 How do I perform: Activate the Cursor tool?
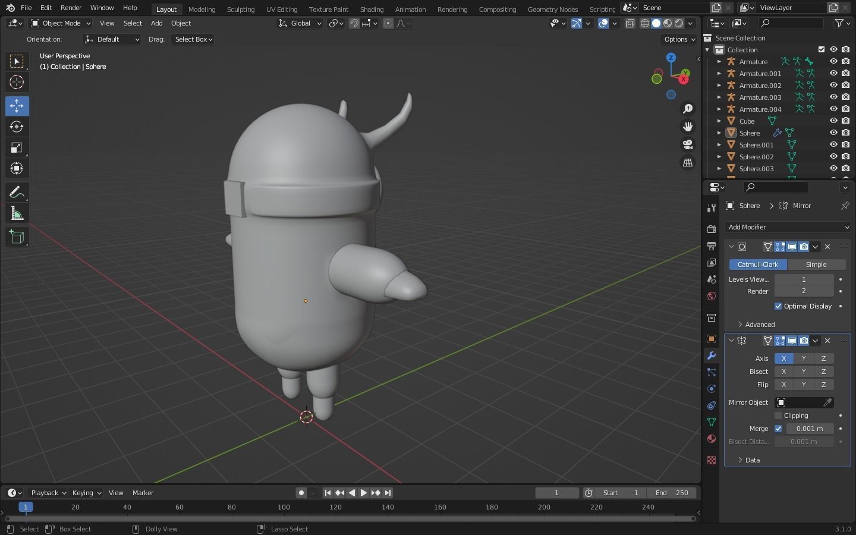[17, 82]
